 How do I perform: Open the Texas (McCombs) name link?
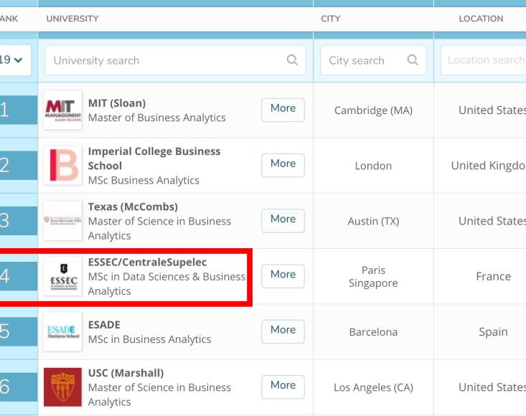tap(133, 207)
